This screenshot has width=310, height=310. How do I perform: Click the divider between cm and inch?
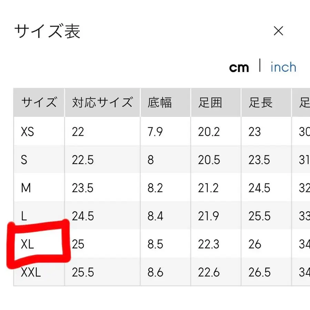260,66
